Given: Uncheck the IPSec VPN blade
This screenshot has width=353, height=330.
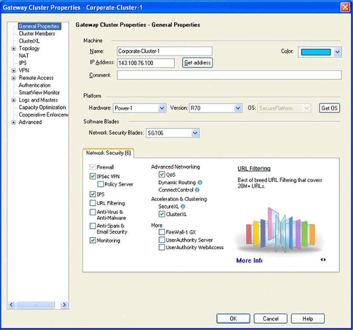Looking at the screenshot, I should [93, 177].
